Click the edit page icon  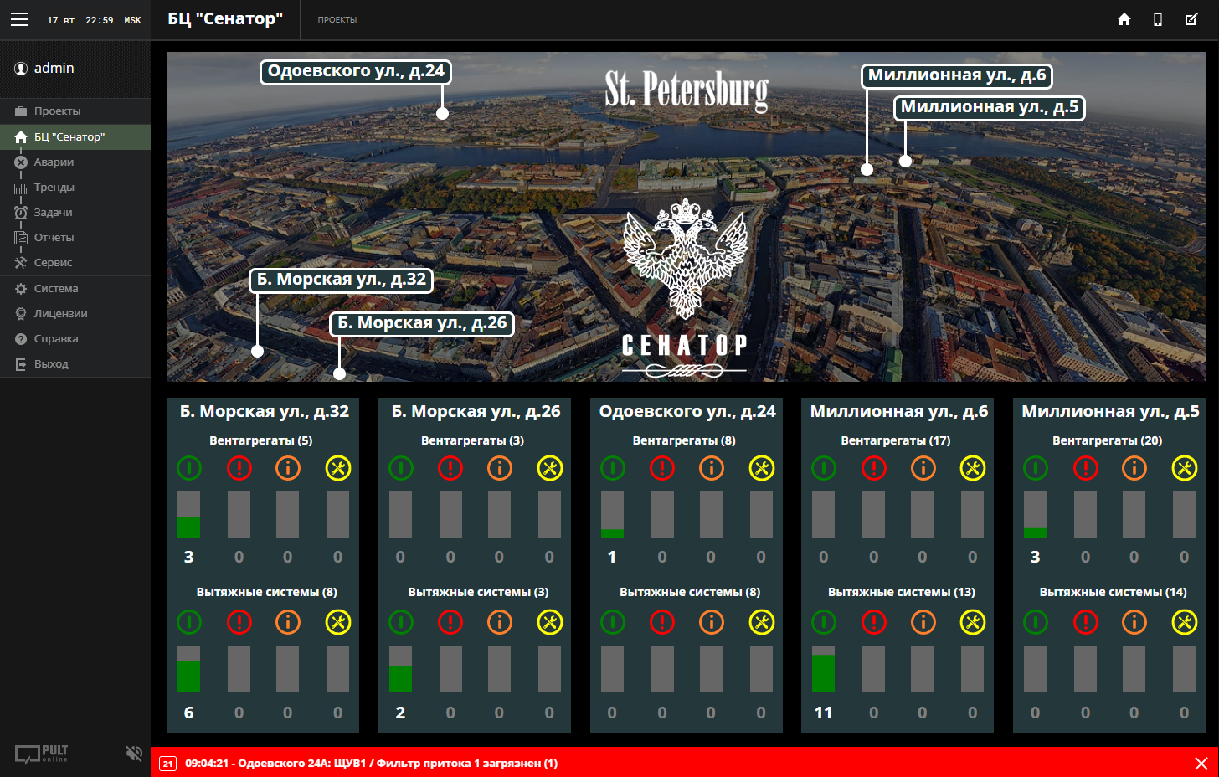(1191, 19)
